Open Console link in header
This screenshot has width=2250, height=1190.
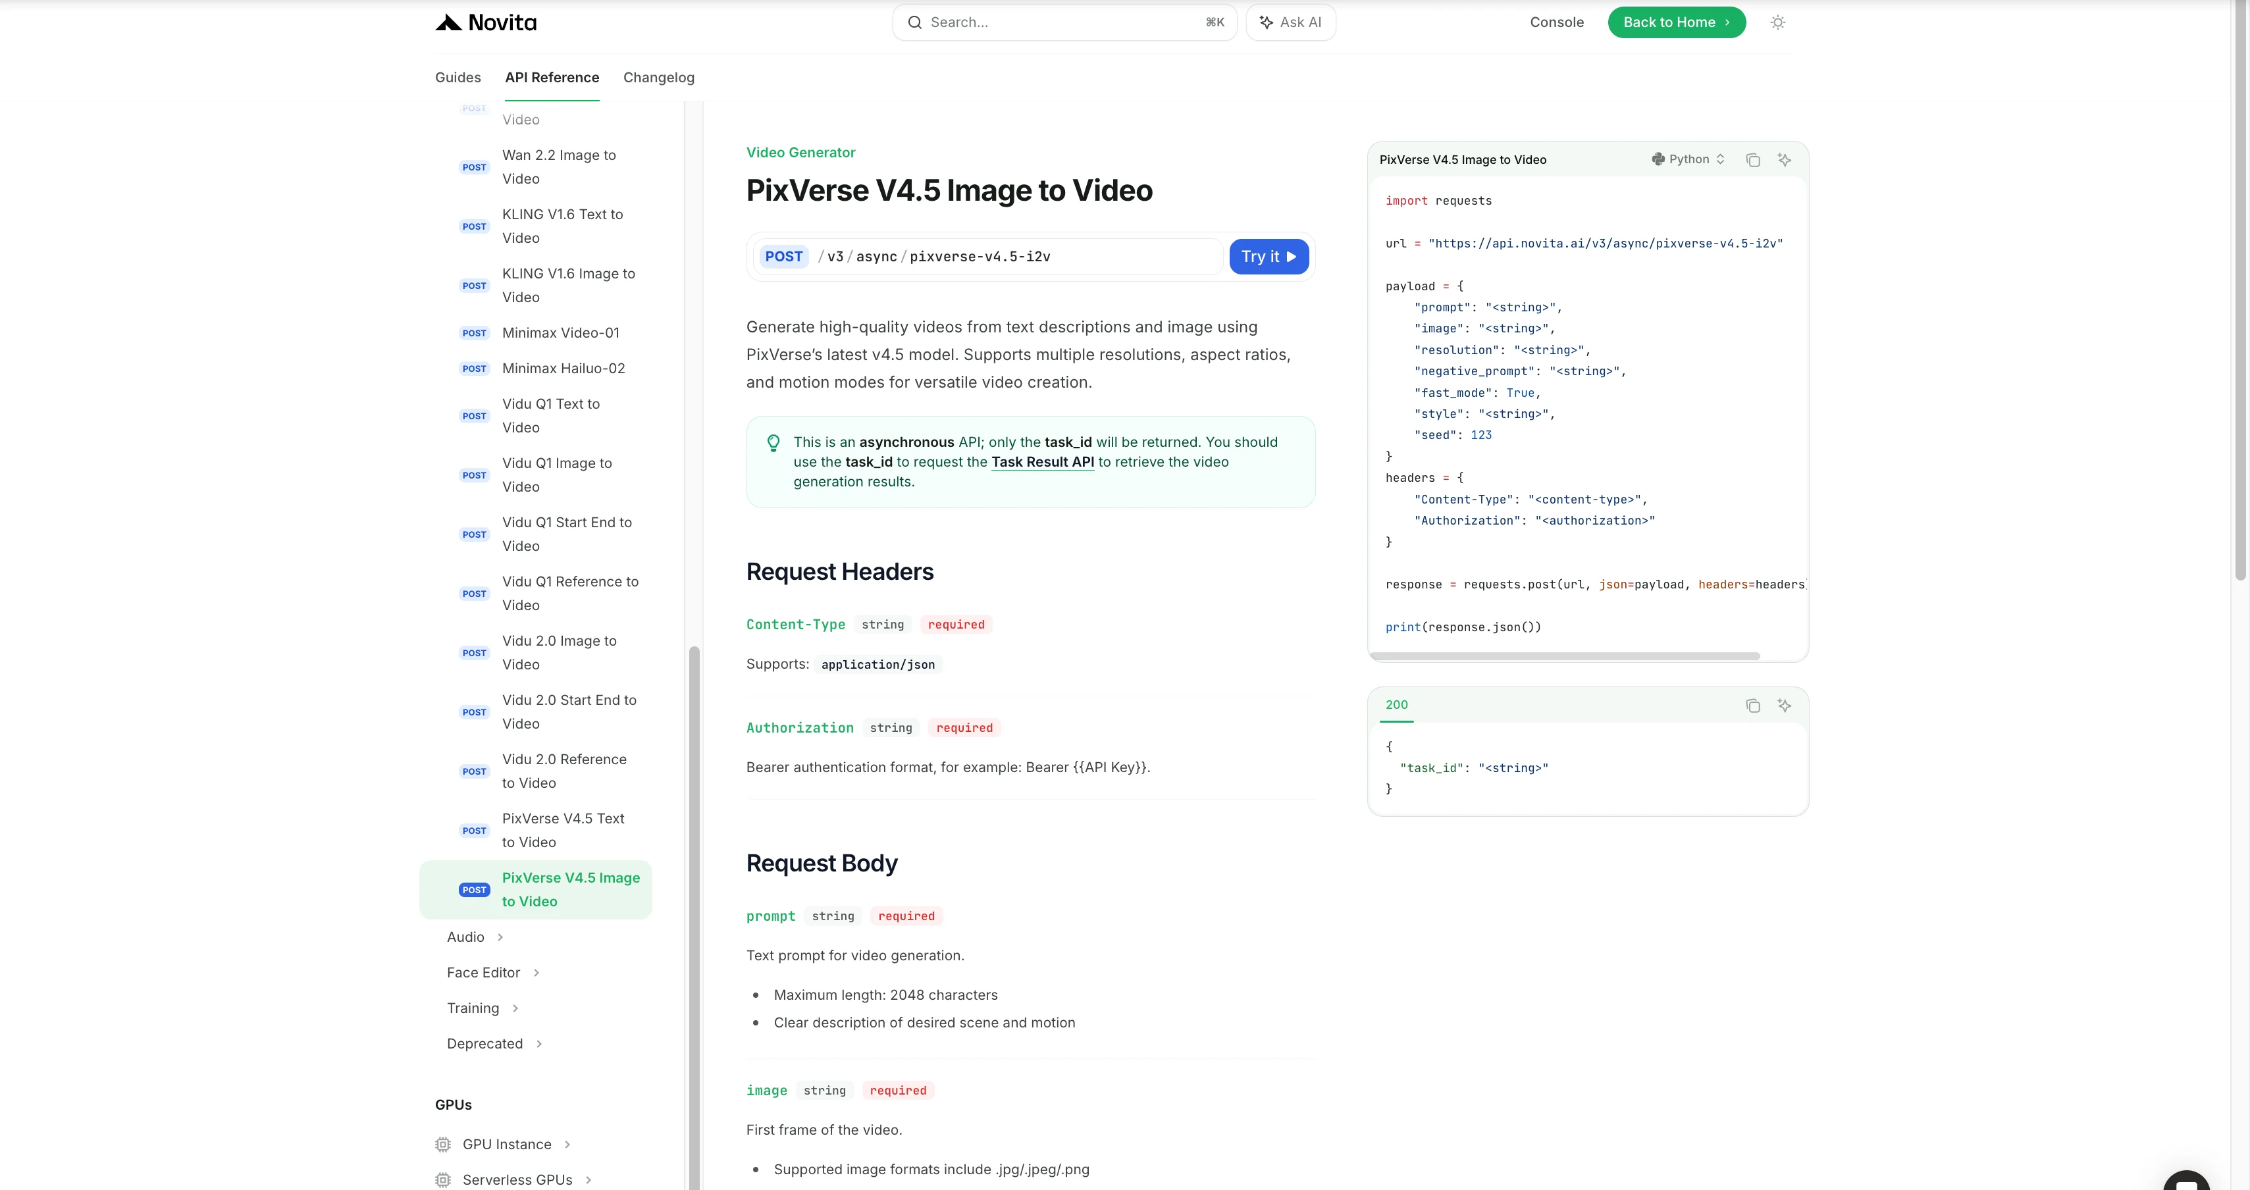[1556, 22]
